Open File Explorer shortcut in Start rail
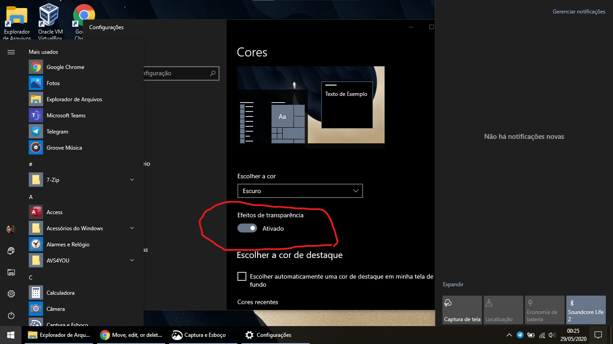613x344 pixels. pyautogui.click(x=11, y=272)
